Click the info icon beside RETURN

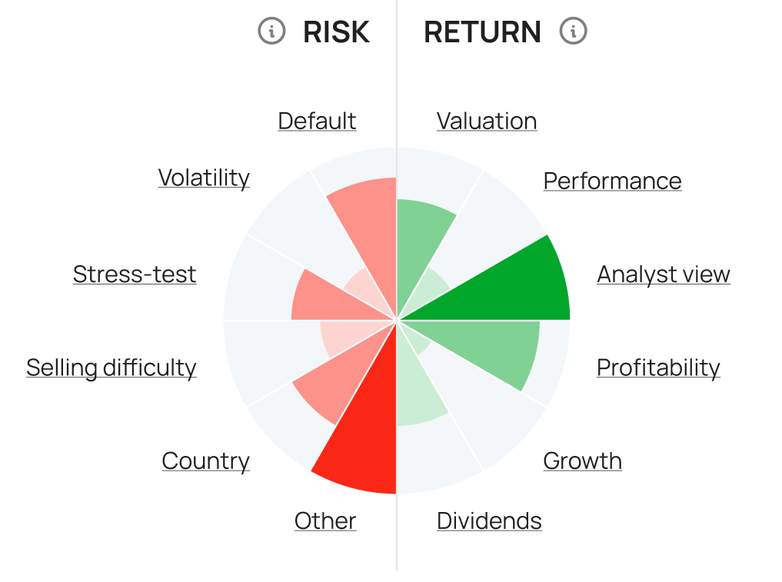click(573, 32)
